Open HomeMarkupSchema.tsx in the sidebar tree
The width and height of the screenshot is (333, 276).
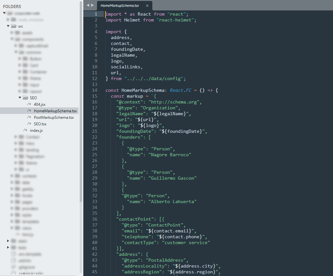click(55, 111)
